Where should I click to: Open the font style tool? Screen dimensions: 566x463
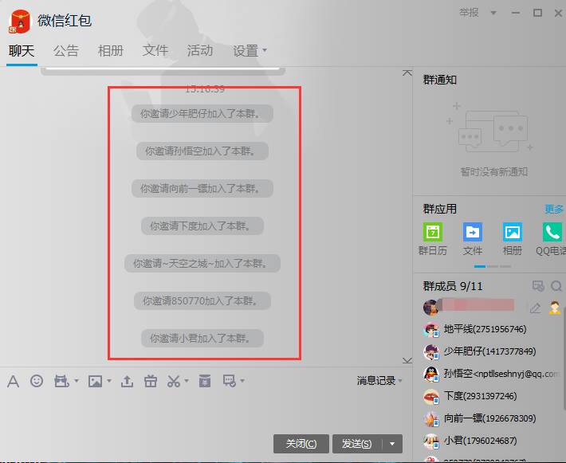pyautogui.click(x=13, y=381)
